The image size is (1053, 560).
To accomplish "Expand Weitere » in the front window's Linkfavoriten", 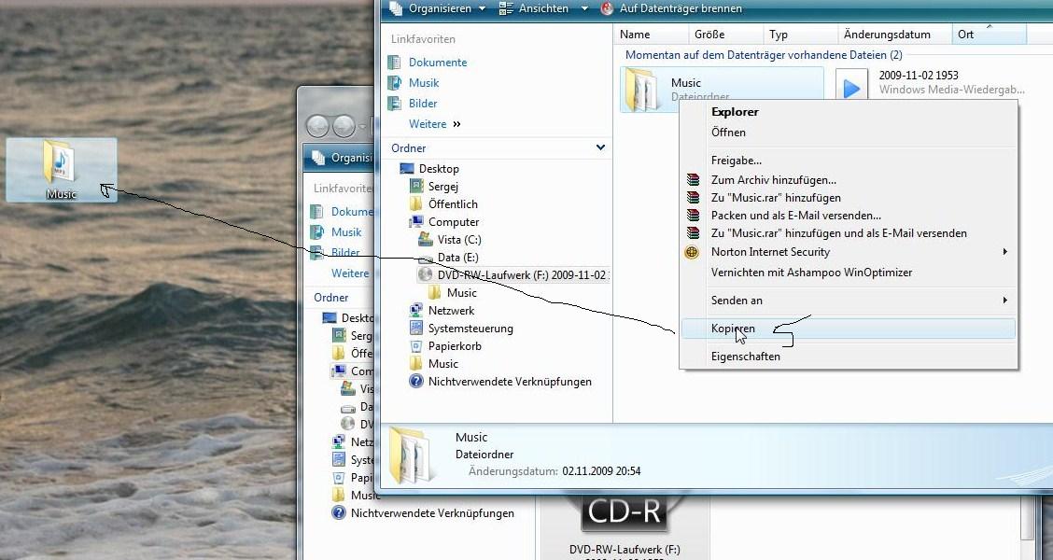I will click(x=434, y=124).
